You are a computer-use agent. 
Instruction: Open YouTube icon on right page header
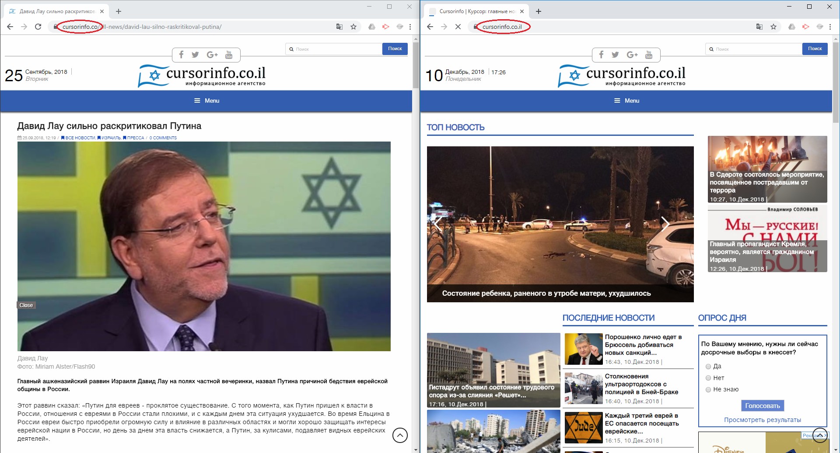pos(649,55)
